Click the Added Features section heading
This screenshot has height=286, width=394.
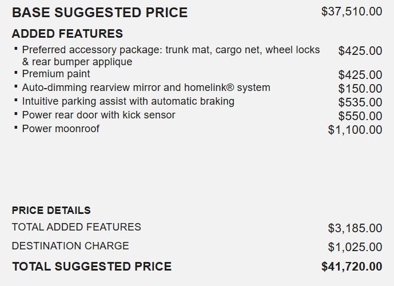click(x=67, y=34)
